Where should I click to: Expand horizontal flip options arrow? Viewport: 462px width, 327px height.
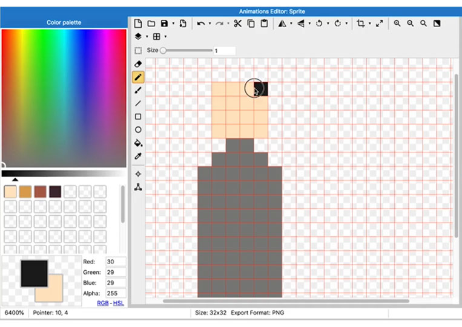(291, 24)
